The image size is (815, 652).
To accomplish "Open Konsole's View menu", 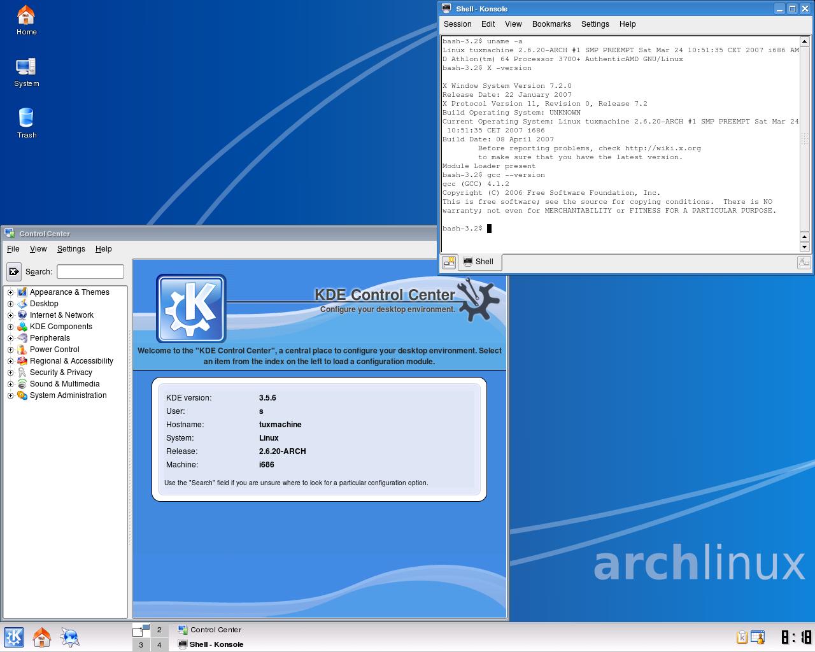I will tap(513, 24).
